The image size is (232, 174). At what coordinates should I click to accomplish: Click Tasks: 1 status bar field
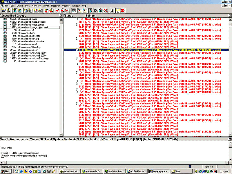click(x=210, y=166)
